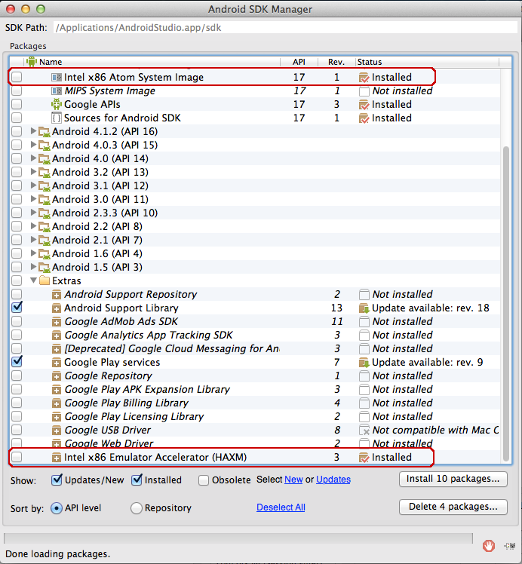Enable the Obsolete show checkbox
This screenshot has height=564, width=522.
pyautogui.click(x=204, y=480)
